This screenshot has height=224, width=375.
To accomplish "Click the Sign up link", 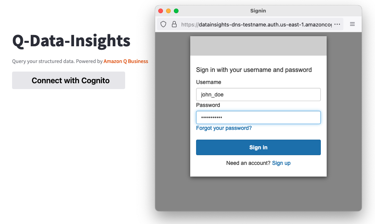I will 281,163.
